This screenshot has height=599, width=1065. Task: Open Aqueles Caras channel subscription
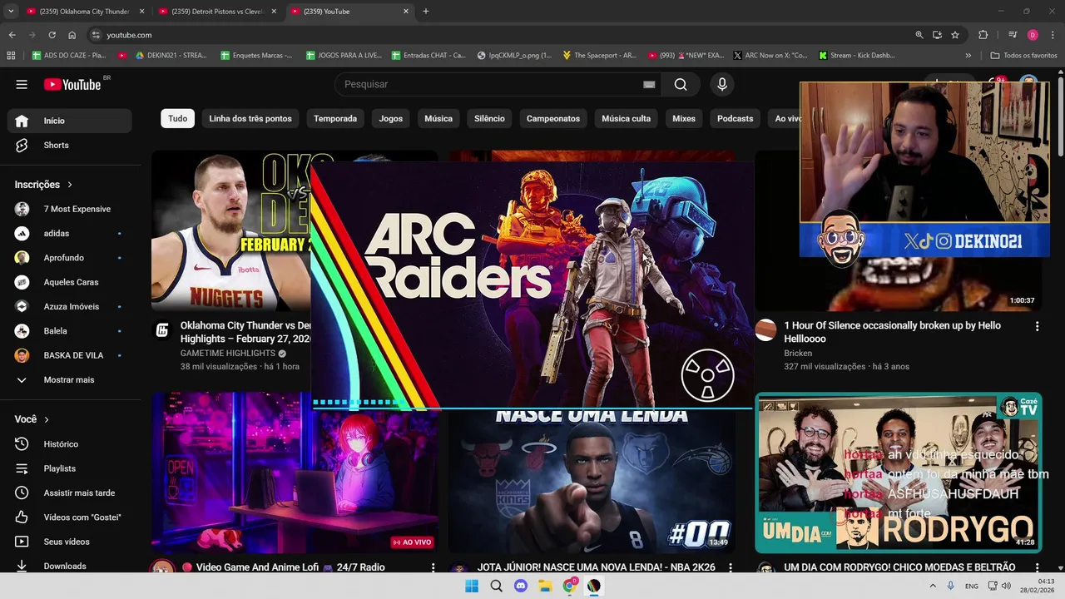pyautogui.click(x=70, y=282)
